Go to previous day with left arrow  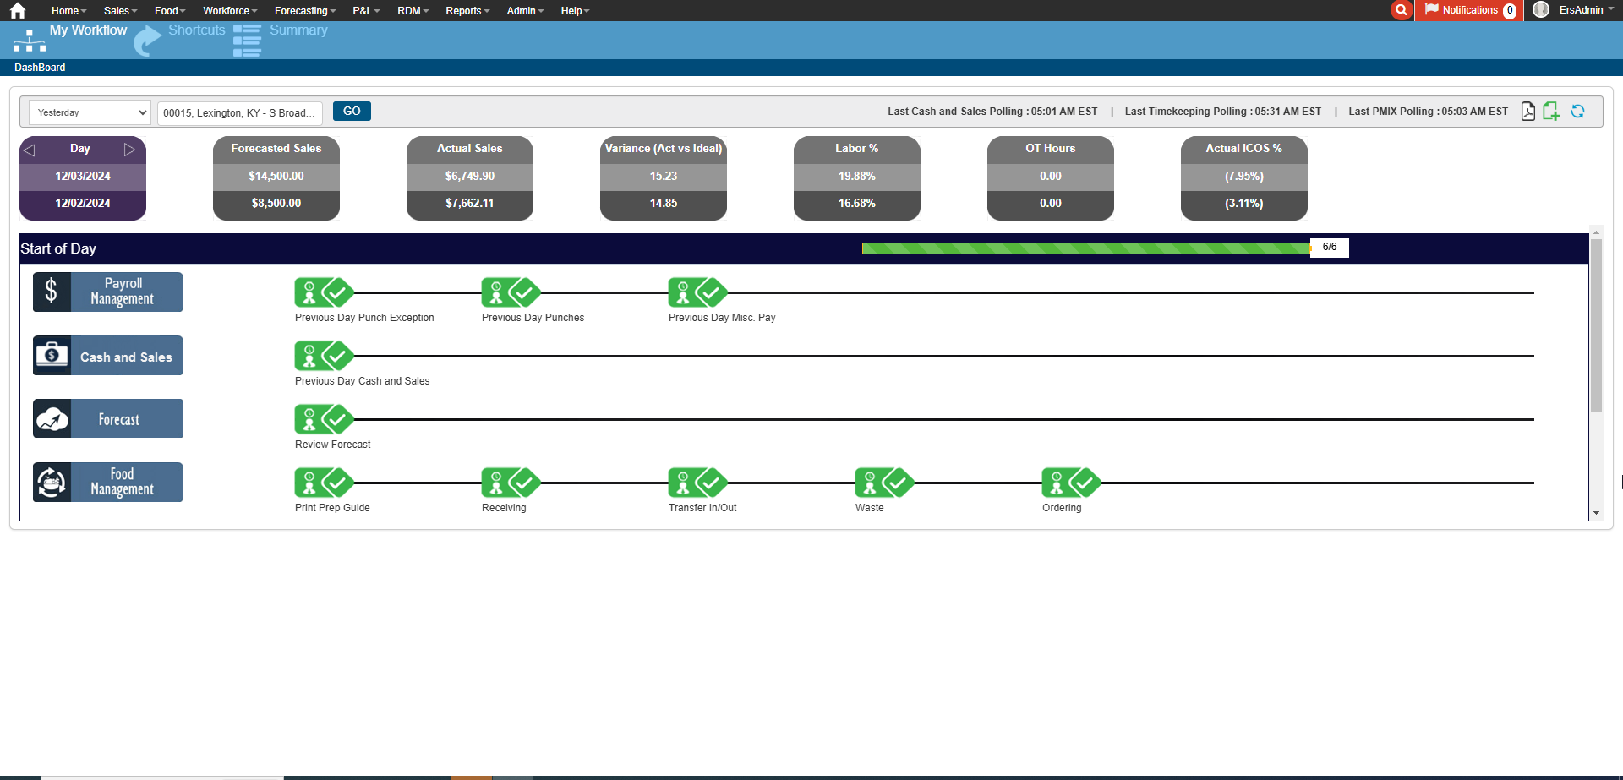point(30,150)
